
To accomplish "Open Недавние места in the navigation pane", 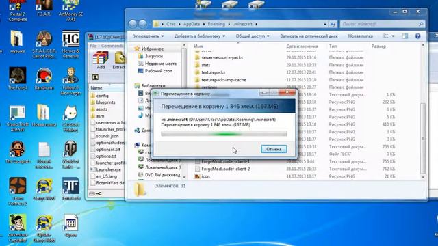I will [x=161, y=64].
